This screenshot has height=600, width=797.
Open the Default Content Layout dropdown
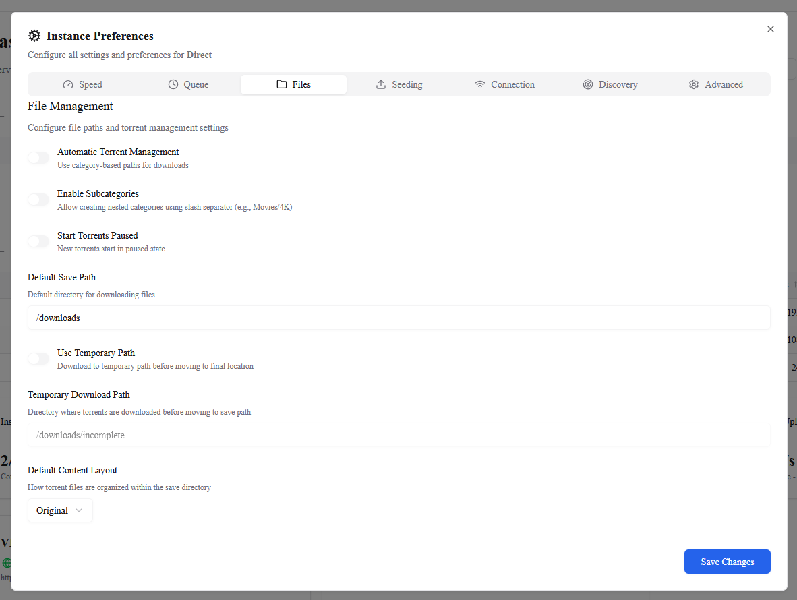[60, 510]
